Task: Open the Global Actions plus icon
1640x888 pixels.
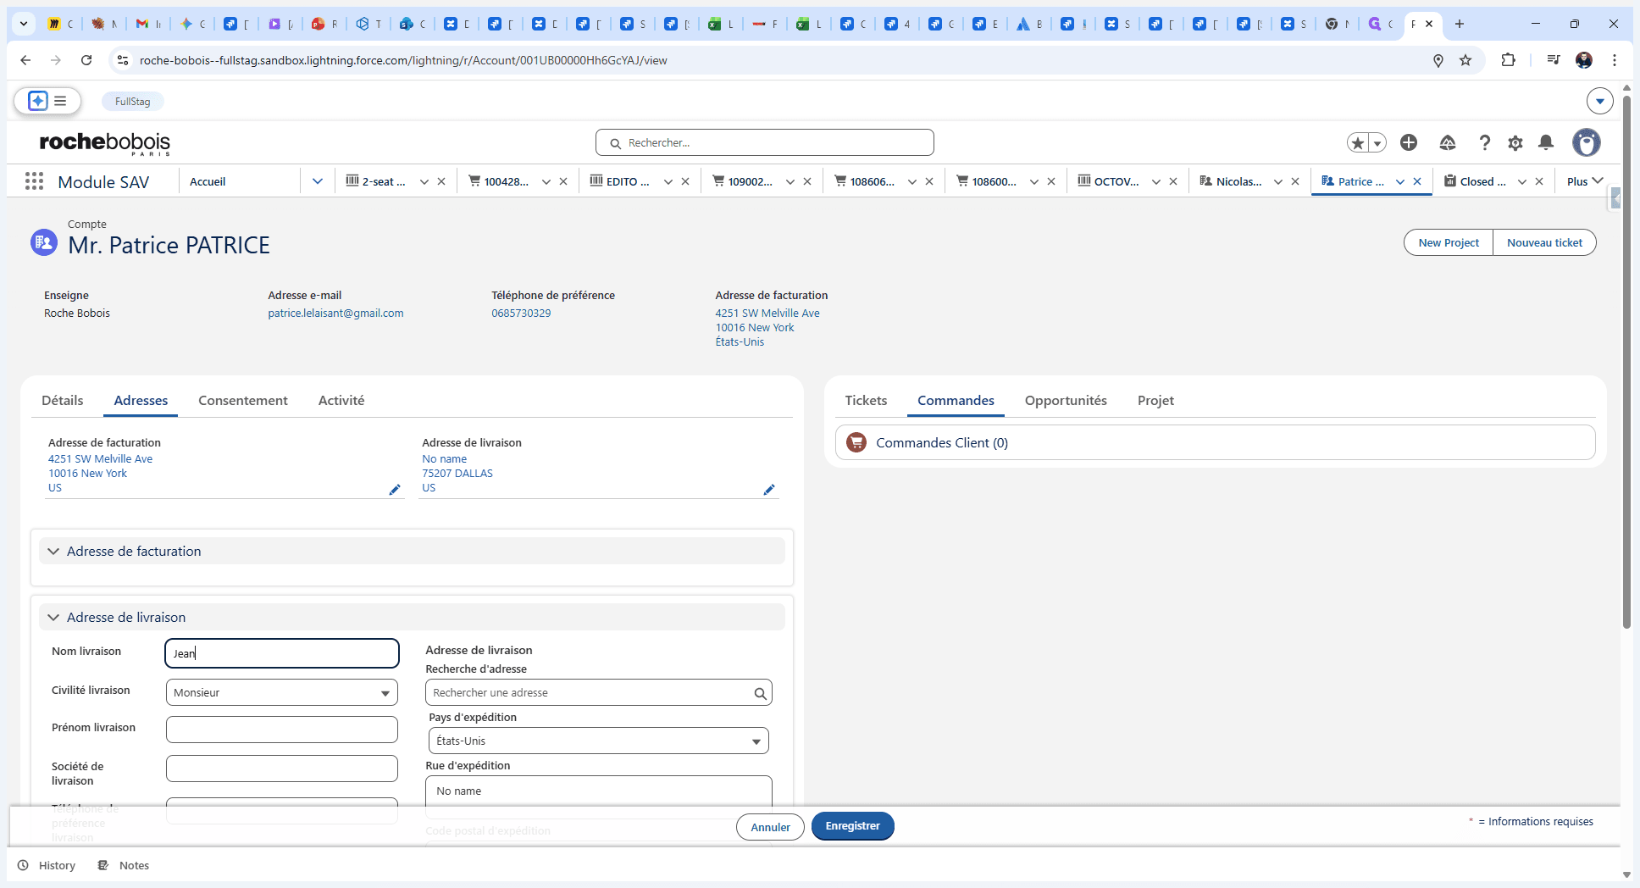Action: point(1409,142)
